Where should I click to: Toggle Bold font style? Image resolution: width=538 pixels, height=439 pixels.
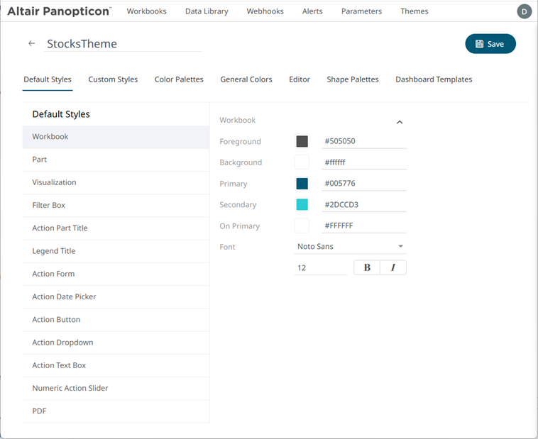click(367, 268)
